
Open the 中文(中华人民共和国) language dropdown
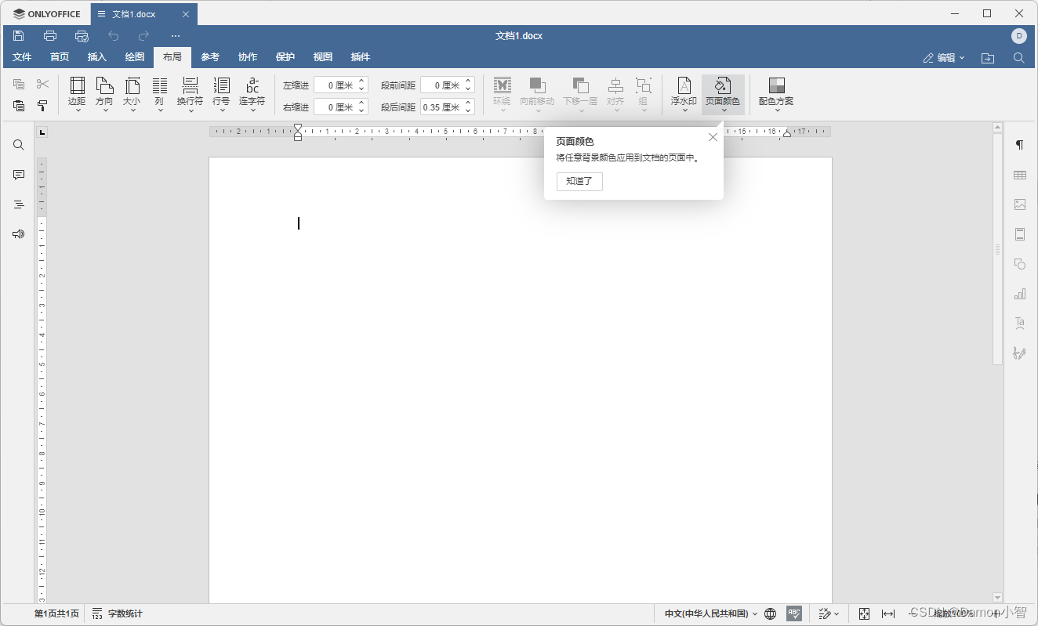(711, 613)
